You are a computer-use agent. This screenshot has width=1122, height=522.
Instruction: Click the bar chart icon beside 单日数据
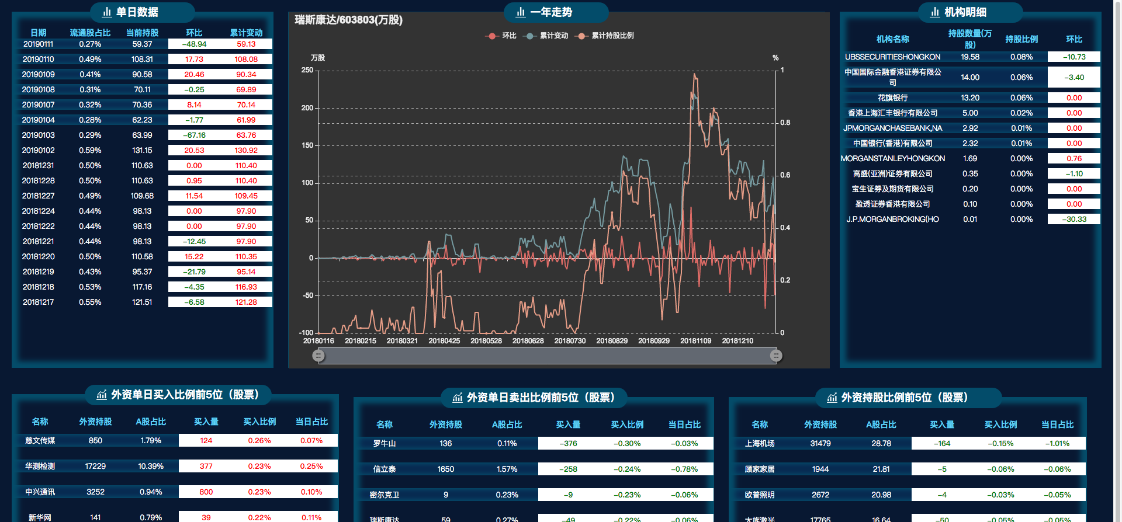click(107, 12)
